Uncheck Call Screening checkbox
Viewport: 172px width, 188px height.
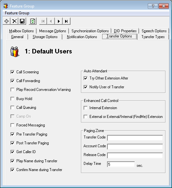point(12,72)
